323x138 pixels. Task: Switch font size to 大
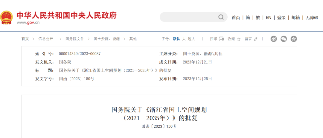click(184, 39)
